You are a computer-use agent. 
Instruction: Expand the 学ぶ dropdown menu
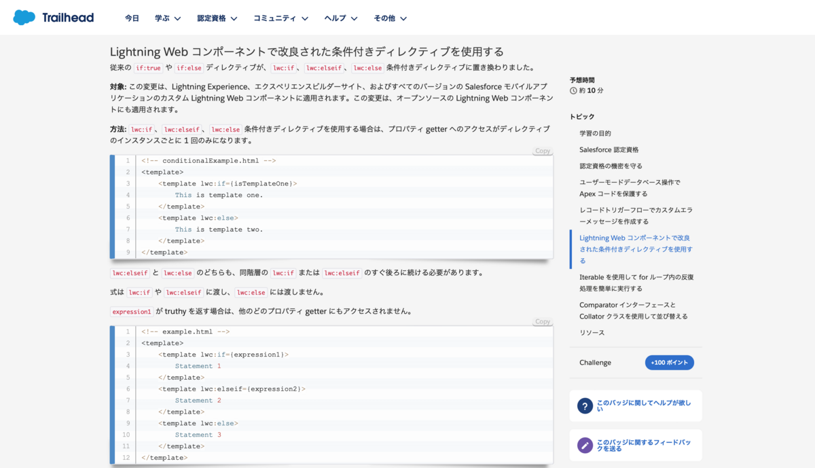[x=168, y=18]
